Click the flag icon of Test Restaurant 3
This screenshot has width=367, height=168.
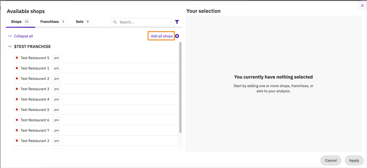[17, 89]
